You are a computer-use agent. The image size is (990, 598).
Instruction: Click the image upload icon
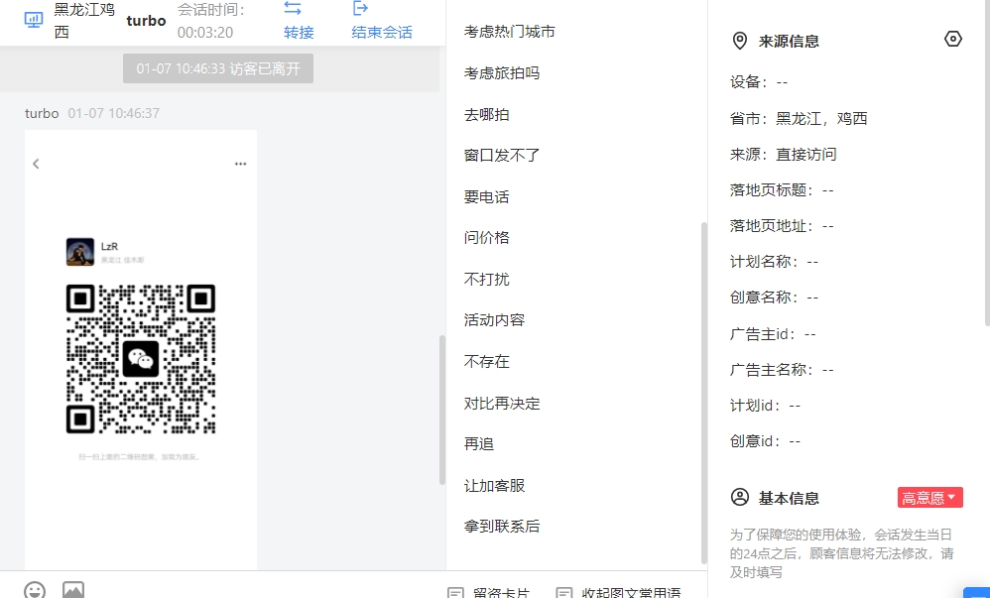coord(73,590)
